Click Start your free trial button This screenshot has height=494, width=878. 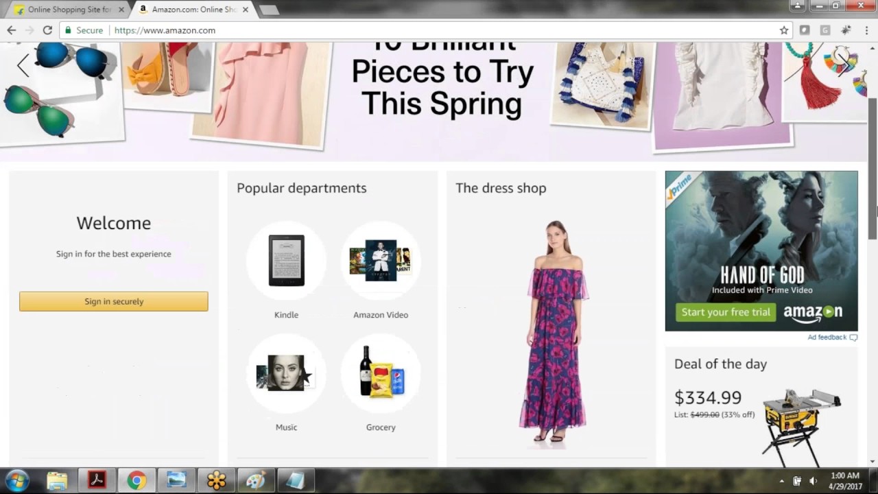(x=726, y=312)
